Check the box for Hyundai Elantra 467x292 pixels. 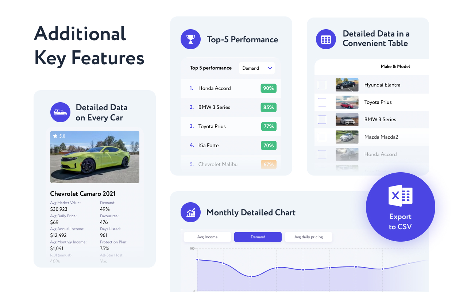(x=322, y=85)
